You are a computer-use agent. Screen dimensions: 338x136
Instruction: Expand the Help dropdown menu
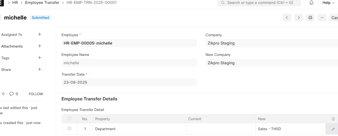click(x=328, y=3)
